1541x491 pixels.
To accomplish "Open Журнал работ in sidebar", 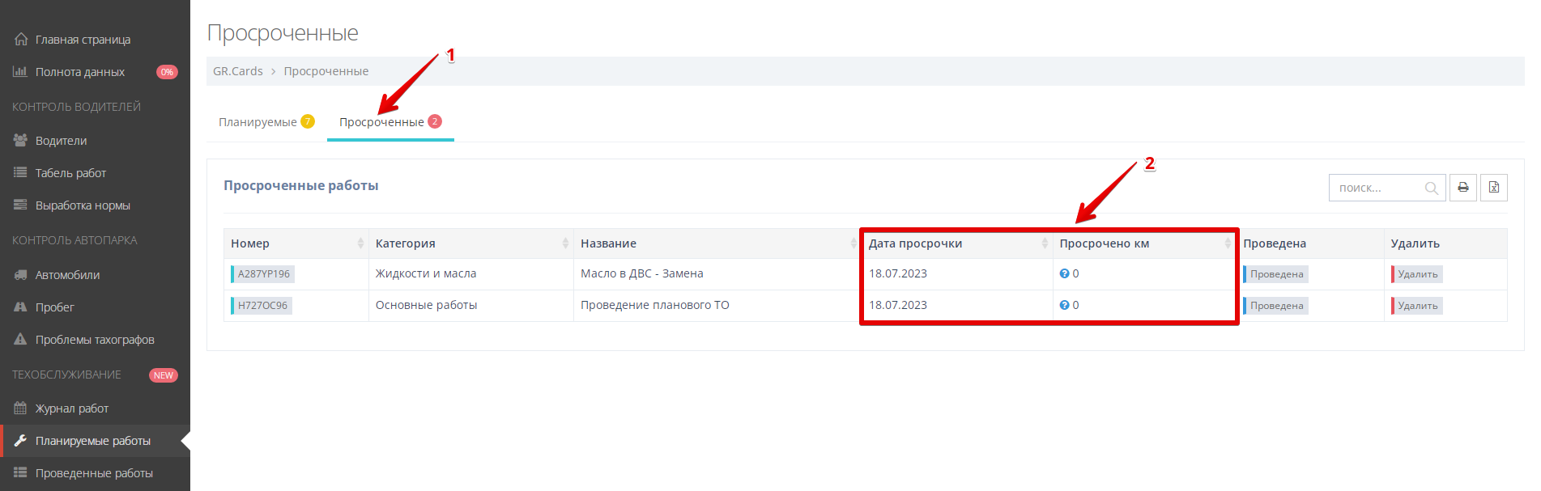I will (x=71, y=408).
